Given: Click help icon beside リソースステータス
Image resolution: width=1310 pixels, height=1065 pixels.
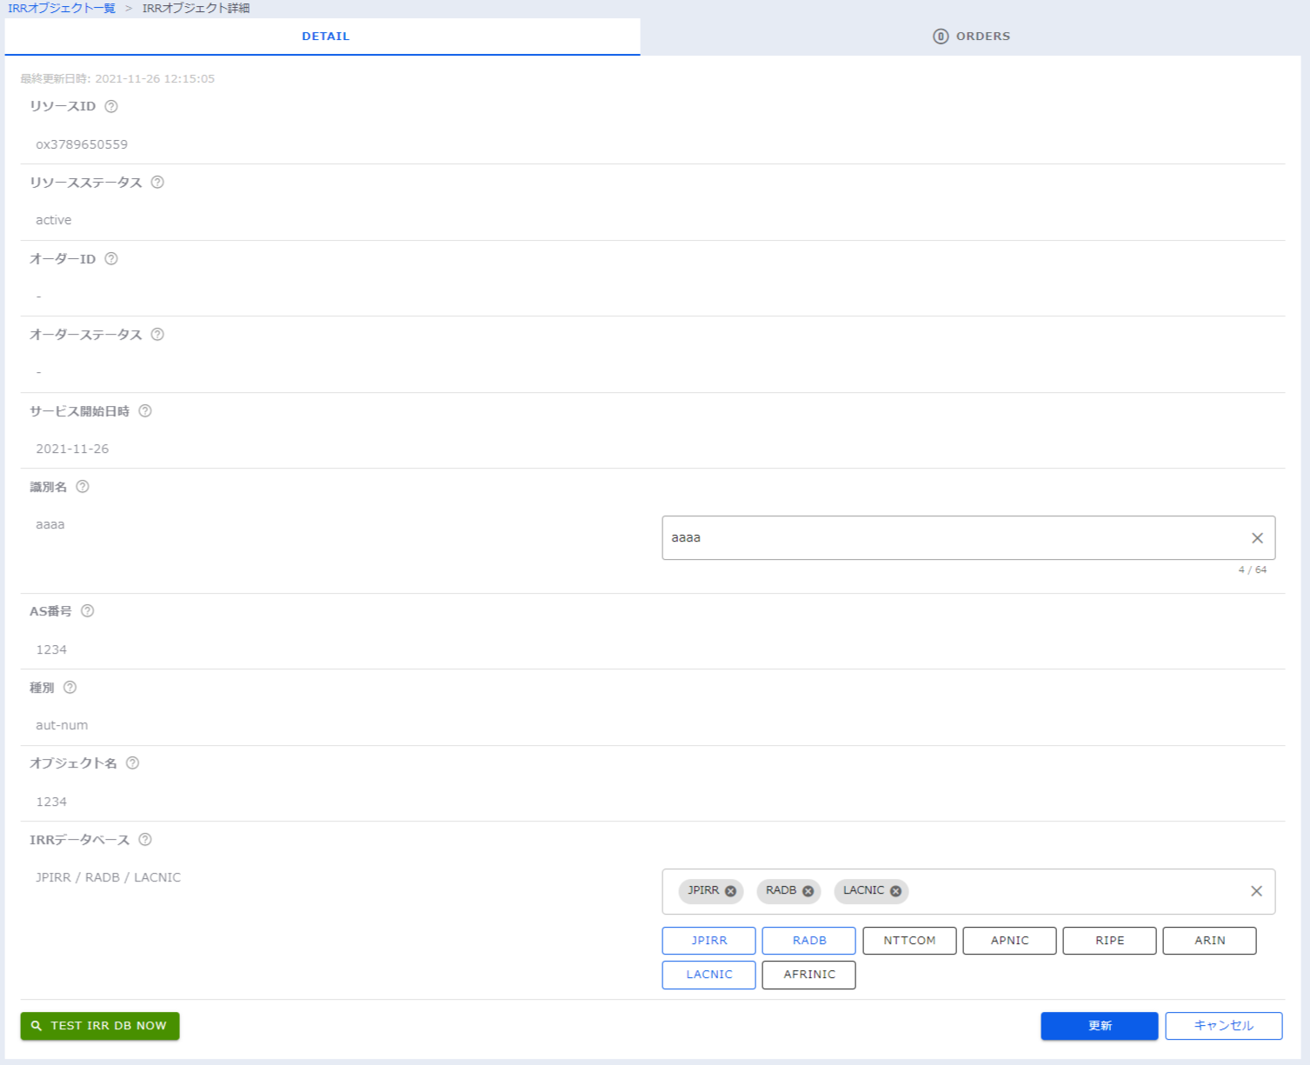Looking at the screenshot, I should (x=157, y=183).
